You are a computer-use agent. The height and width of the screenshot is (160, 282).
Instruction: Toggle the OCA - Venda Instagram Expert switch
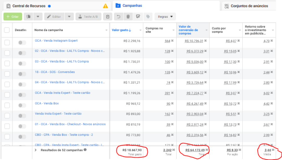pos(22,43)
